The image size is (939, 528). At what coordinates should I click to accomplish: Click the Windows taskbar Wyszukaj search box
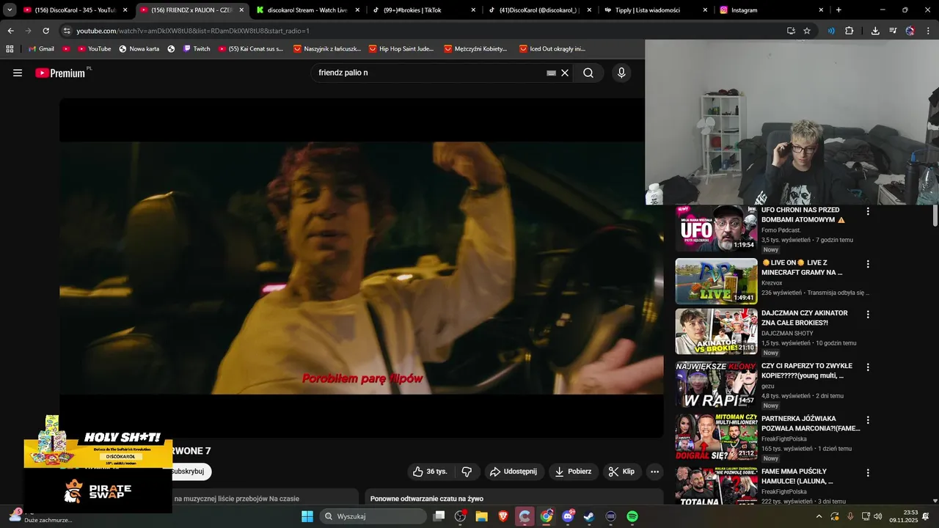pos(372,516)
